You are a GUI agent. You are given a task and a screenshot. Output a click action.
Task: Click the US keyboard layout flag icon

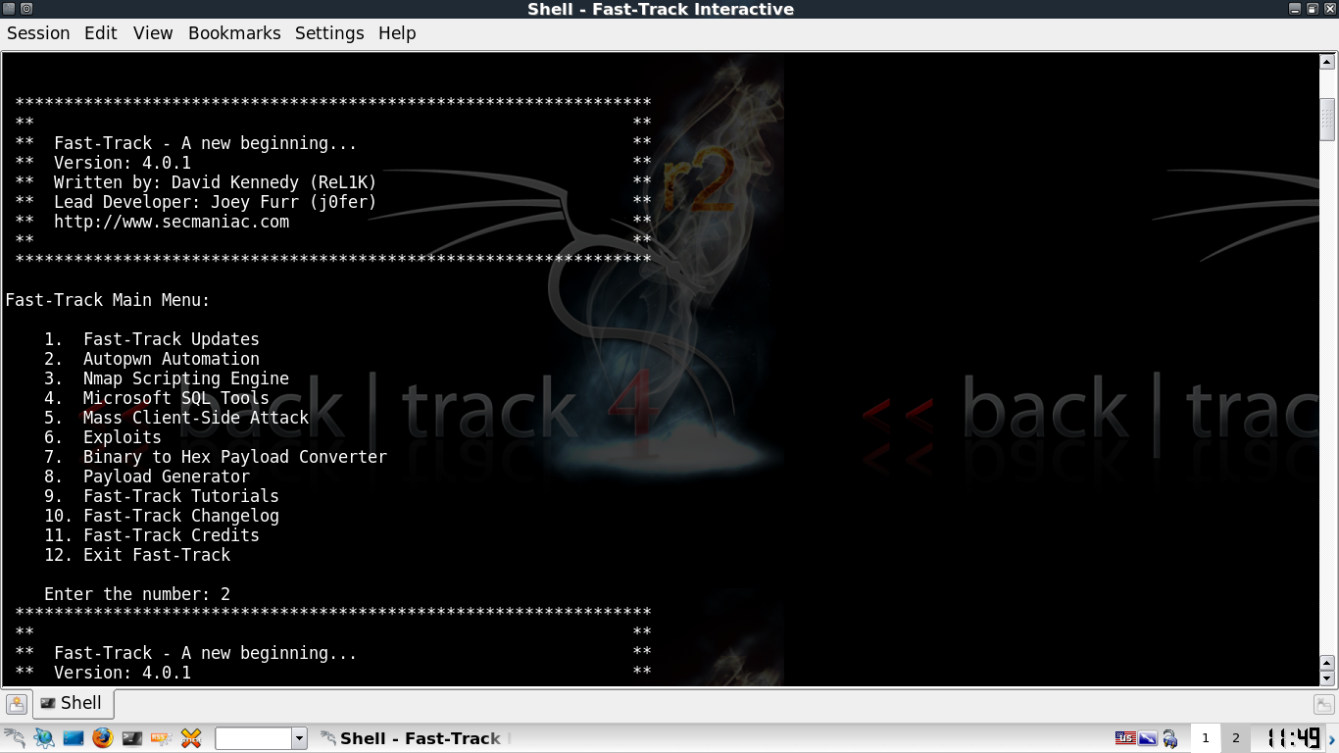[1124, 738]
